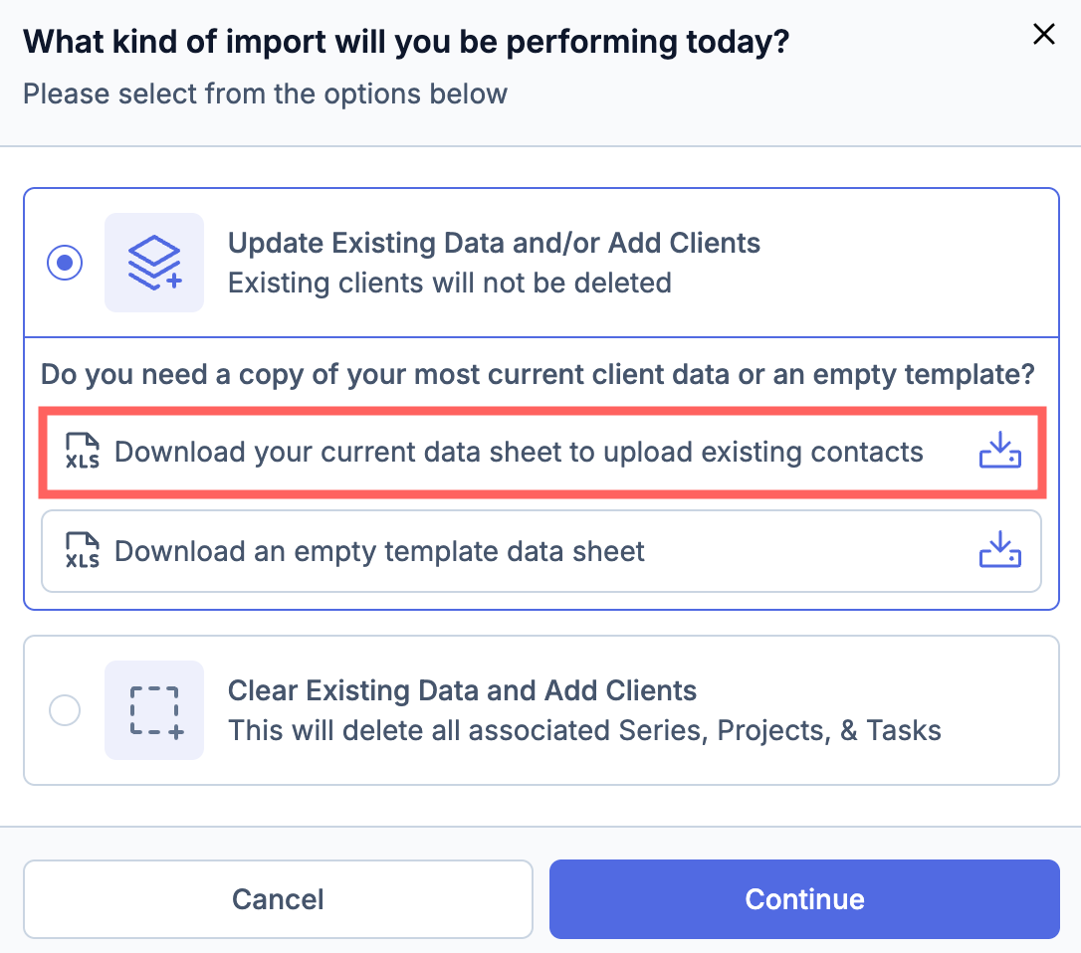Click the "Do you need a copy" question text

click(538, 375)
